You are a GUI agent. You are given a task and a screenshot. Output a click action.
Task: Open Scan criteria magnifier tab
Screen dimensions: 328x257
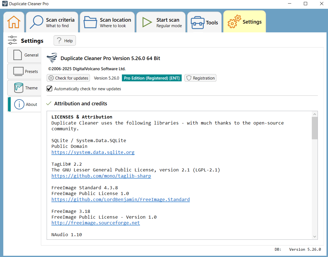pos(52,22)
